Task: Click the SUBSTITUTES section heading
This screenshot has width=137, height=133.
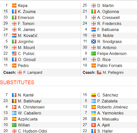Action: (x=17, y=82)
